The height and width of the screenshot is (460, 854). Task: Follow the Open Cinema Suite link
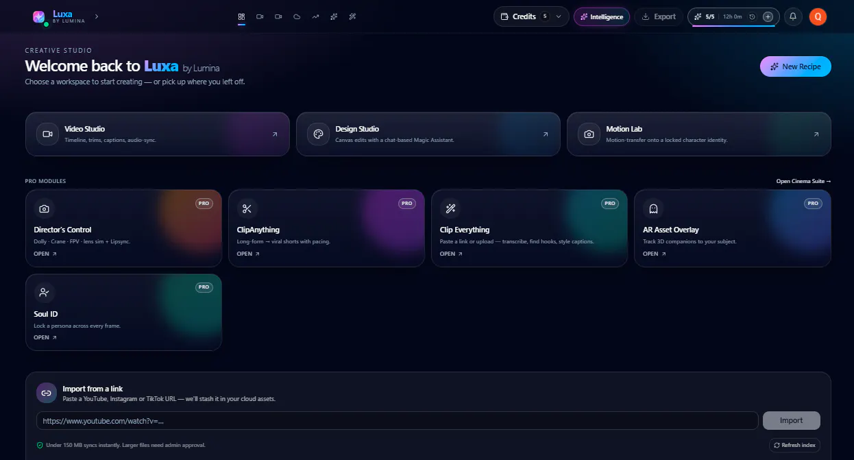tap(803, 182)
